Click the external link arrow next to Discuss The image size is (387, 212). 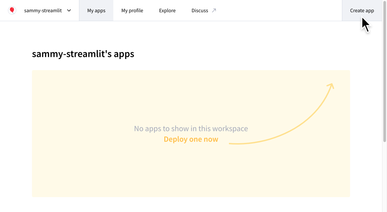click(x=215, y=10)
